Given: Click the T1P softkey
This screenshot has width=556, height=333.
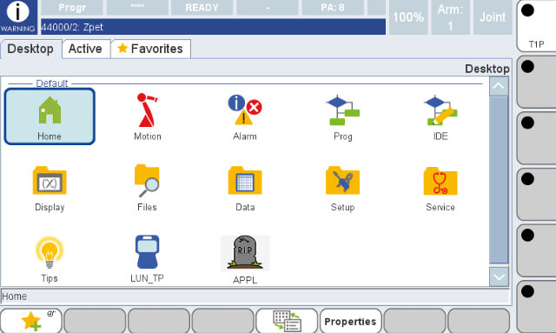Looking at the screenshot, I should point(536,26).
